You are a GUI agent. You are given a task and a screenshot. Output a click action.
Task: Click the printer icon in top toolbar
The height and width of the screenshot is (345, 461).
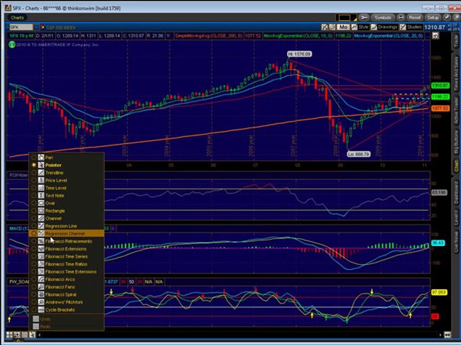[400, 18]
